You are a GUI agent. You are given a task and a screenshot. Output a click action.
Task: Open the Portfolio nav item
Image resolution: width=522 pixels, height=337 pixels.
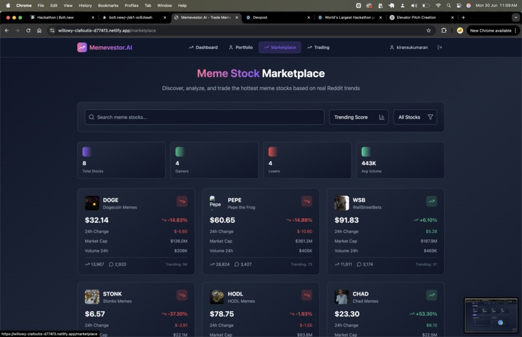(241, 47)
